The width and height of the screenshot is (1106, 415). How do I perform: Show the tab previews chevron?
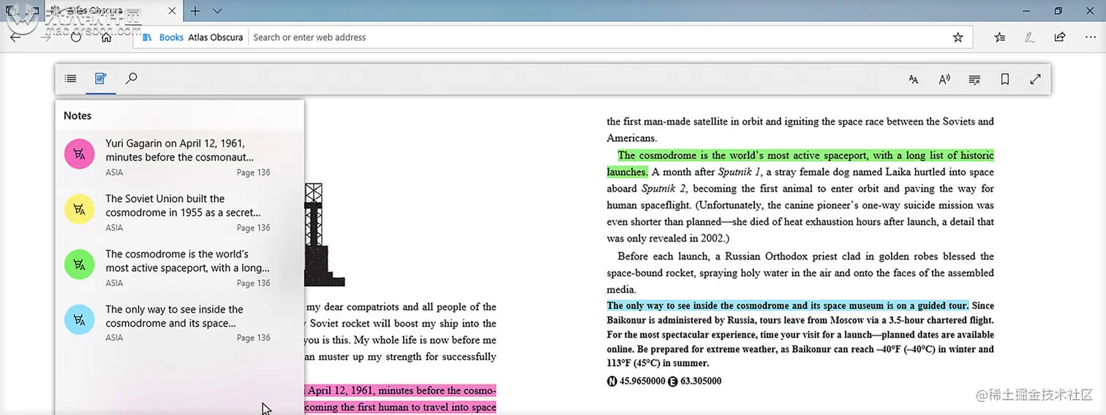(x=217, y=11)
